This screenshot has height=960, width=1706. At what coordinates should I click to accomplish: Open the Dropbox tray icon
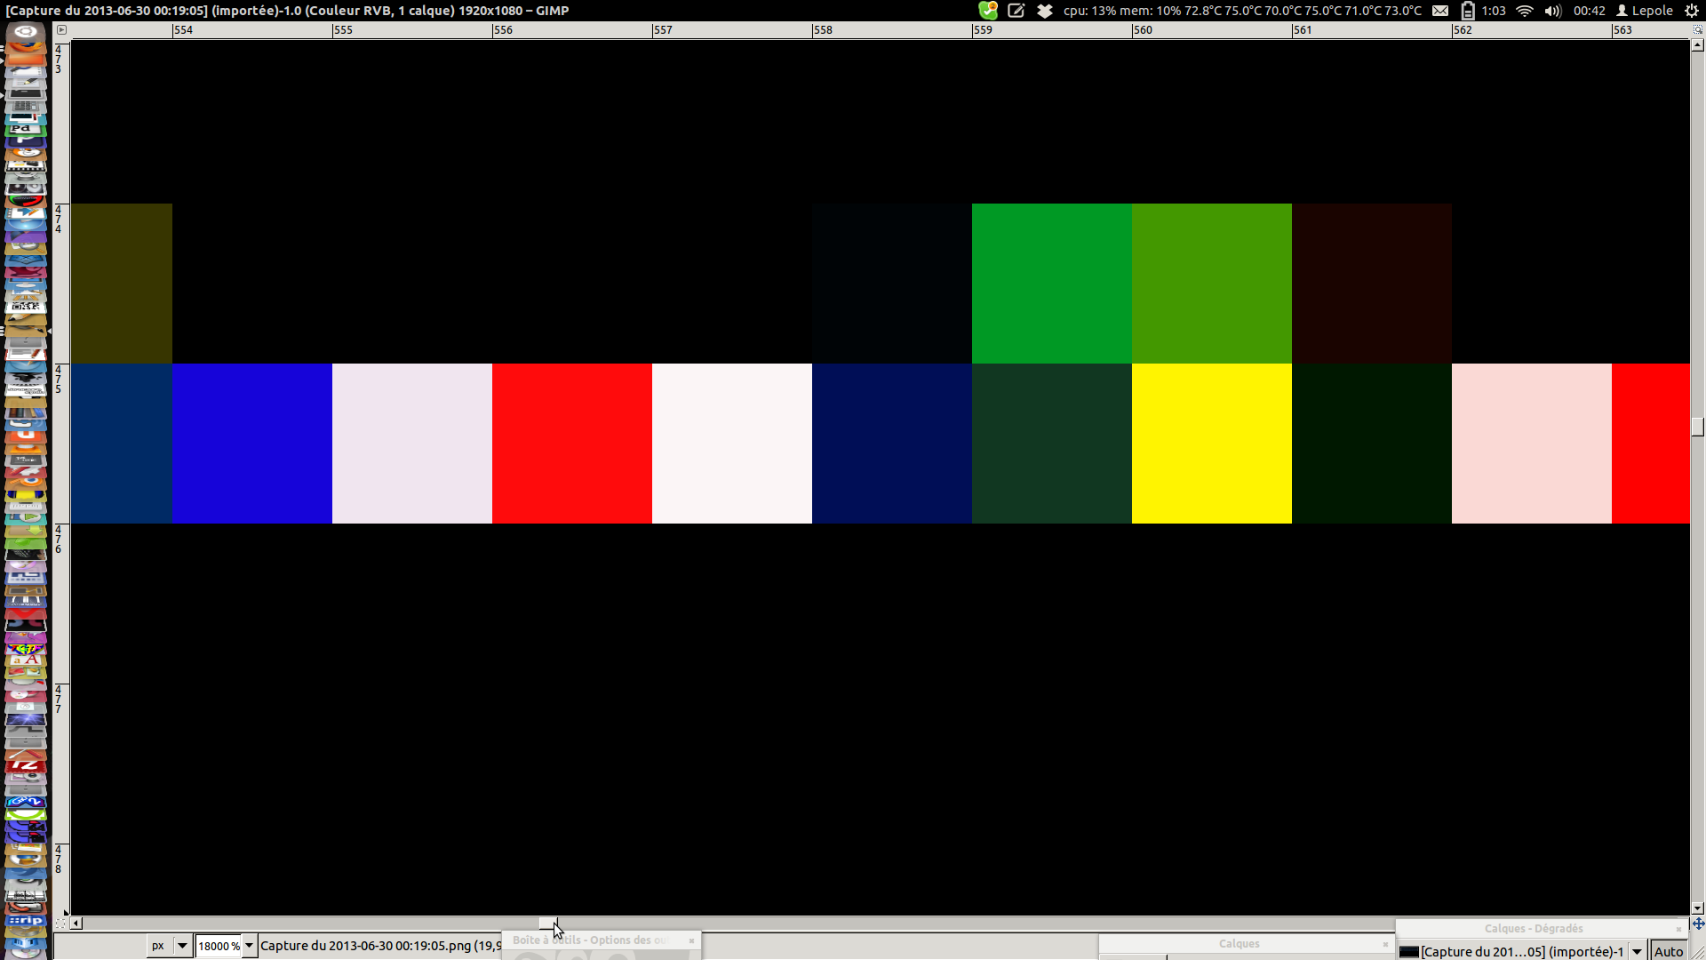point(1045,11)
